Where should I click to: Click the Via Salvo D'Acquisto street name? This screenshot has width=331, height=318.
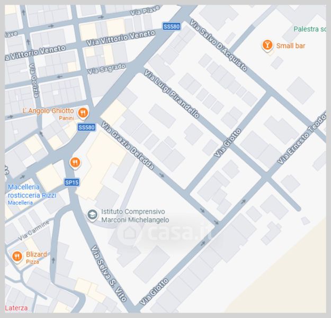[218, 46]
